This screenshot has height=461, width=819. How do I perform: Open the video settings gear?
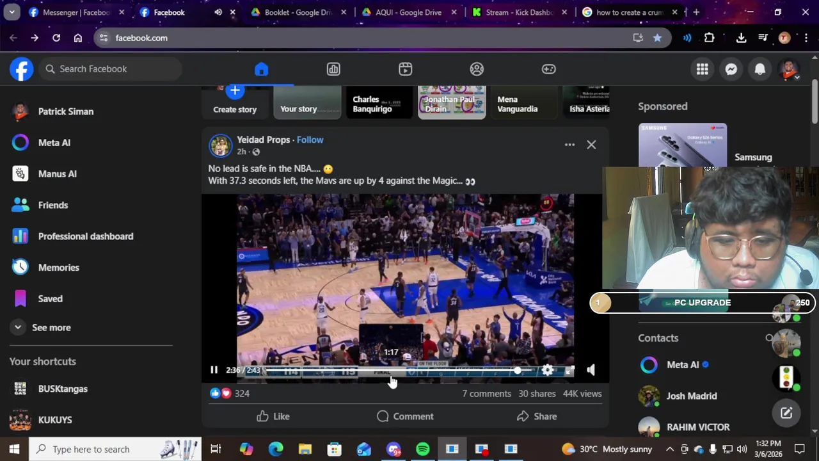click(x=548, y=370)
